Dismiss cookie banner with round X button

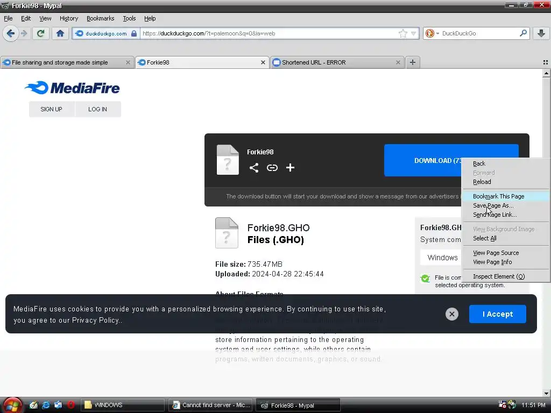coord(452,314)
